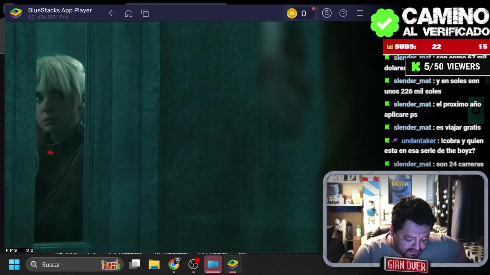The height and width of the screenshot is (275, 490).
Task: Open File Explorer from the taskbar
Action: (x=154, y=264)
